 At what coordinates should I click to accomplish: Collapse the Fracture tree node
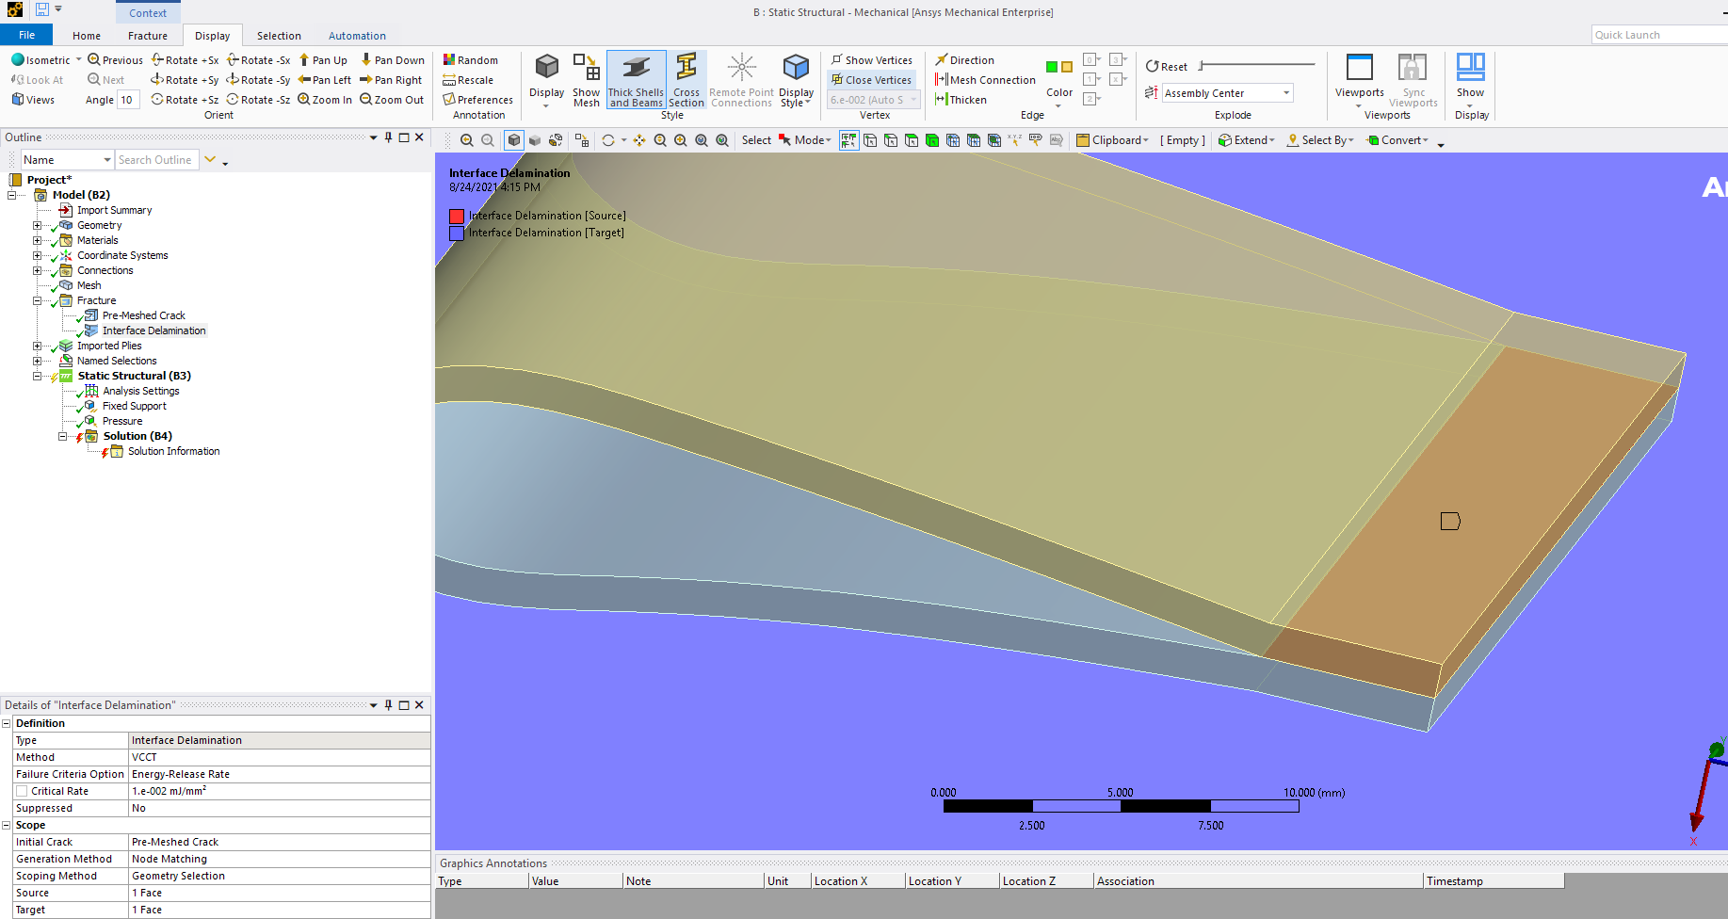click(x=38, y=301)
